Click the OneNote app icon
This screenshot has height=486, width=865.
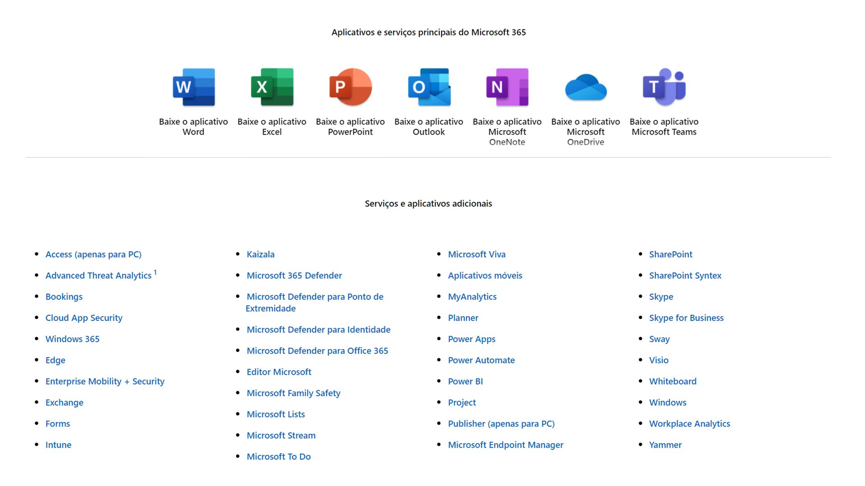pyautogui.click(x=507, y=87)
